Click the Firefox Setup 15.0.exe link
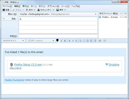The width and height of the screenshot is (129, 99). tap(28, 65)
